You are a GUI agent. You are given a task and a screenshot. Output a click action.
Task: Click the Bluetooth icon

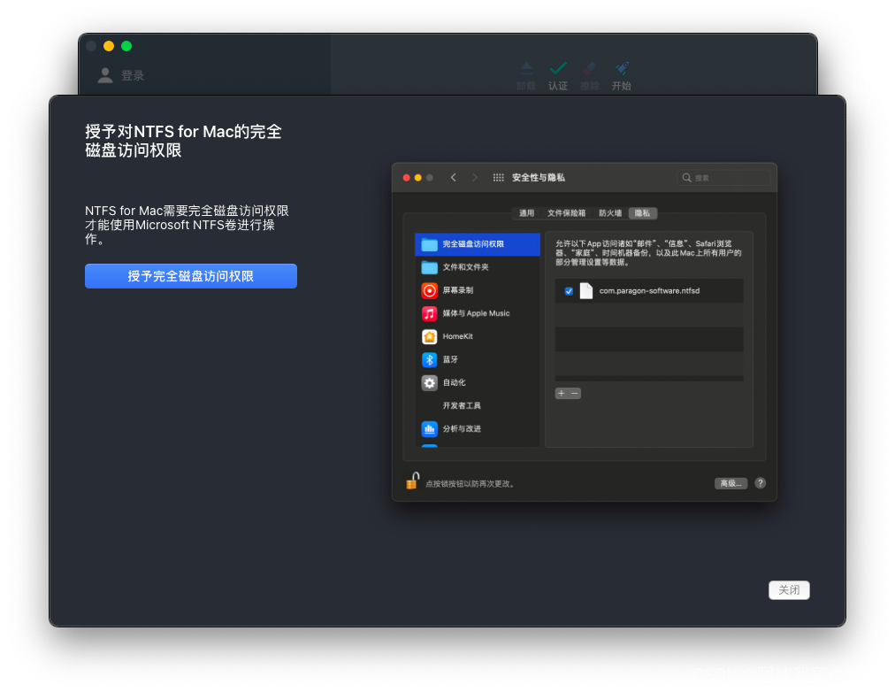(x=429, y=359)
